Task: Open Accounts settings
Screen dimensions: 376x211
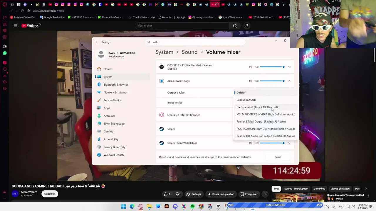Action: point(122,116)
